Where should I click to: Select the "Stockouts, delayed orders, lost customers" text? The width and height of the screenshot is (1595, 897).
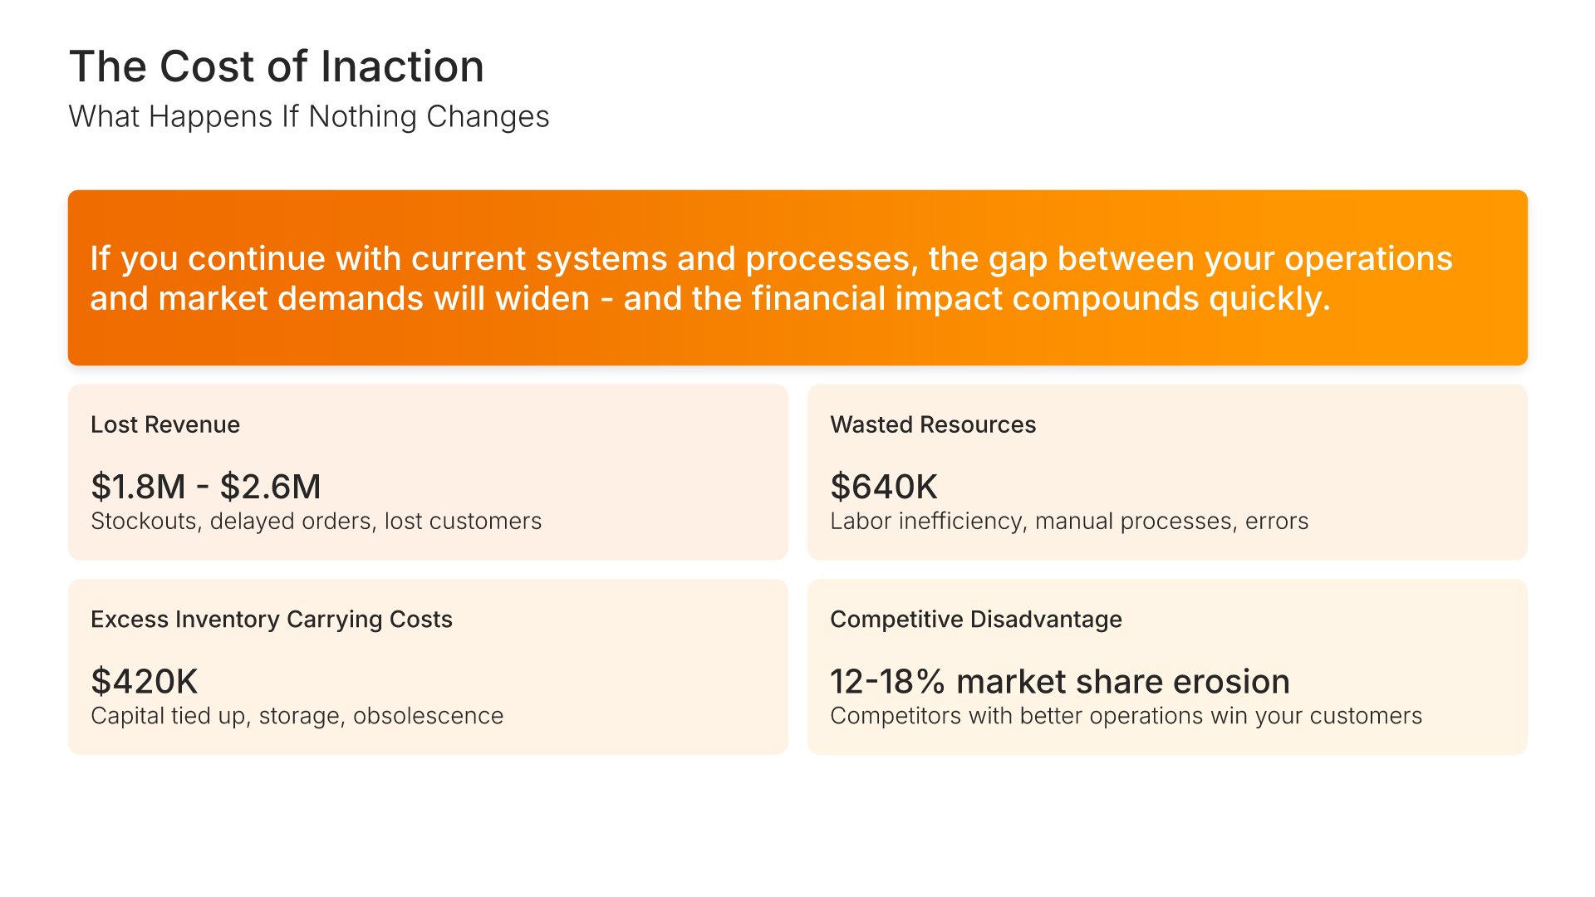[x=316, y=522]
